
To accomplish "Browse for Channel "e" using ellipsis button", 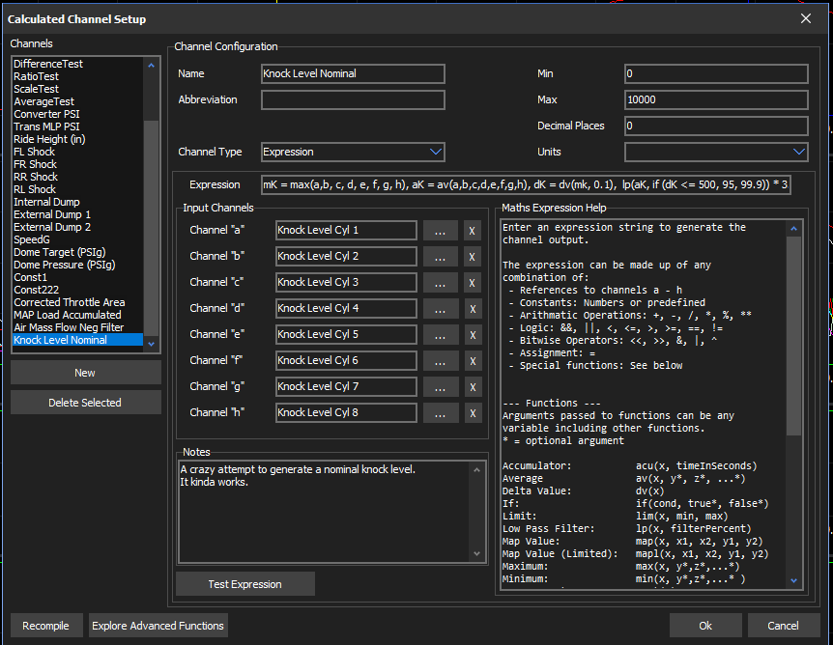I will click(441, 335).
